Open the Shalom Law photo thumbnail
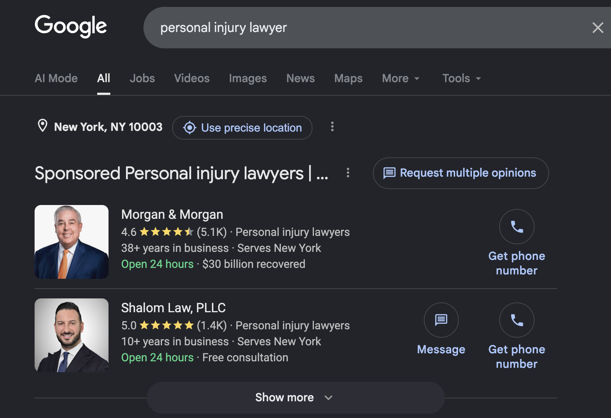The image size is (611, 418). (x=71, y=335)
